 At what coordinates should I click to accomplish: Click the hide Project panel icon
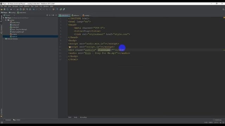(56, 15)
